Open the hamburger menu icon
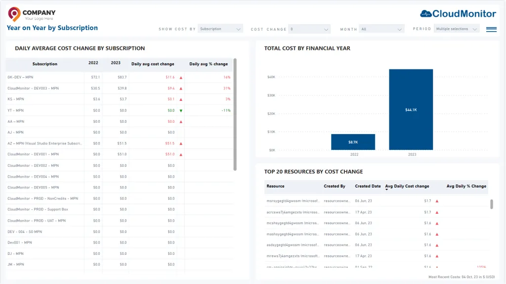This screenshot has height=284, width=506. click(491, 29)
